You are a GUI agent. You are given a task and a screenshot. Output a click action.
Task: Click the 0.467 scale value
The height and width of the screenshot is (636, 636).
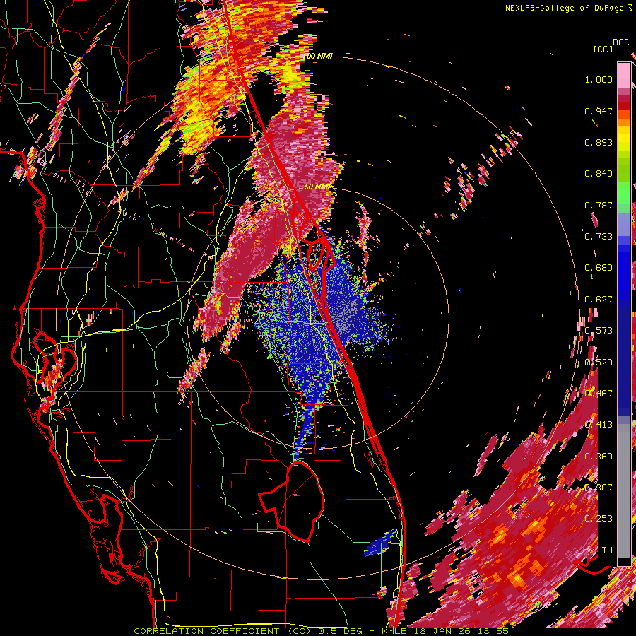(x=599, y=394)
